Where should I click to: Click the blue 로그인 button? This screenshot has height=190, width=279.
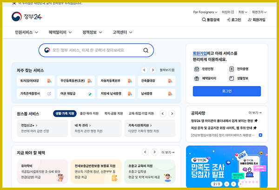(227, 91)
